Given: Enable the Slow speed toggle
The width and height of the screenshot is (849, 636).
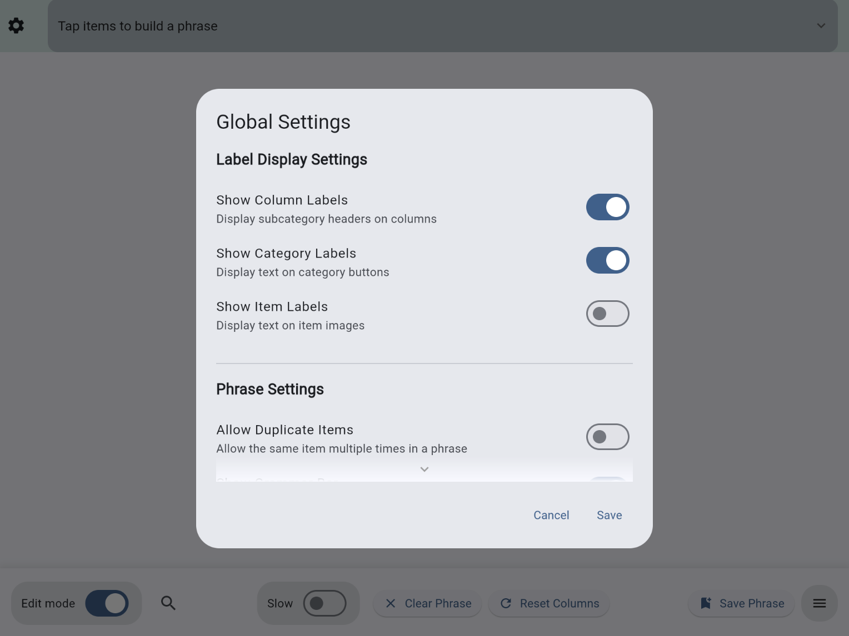Looking at the screenshot, I should (325, 603).
